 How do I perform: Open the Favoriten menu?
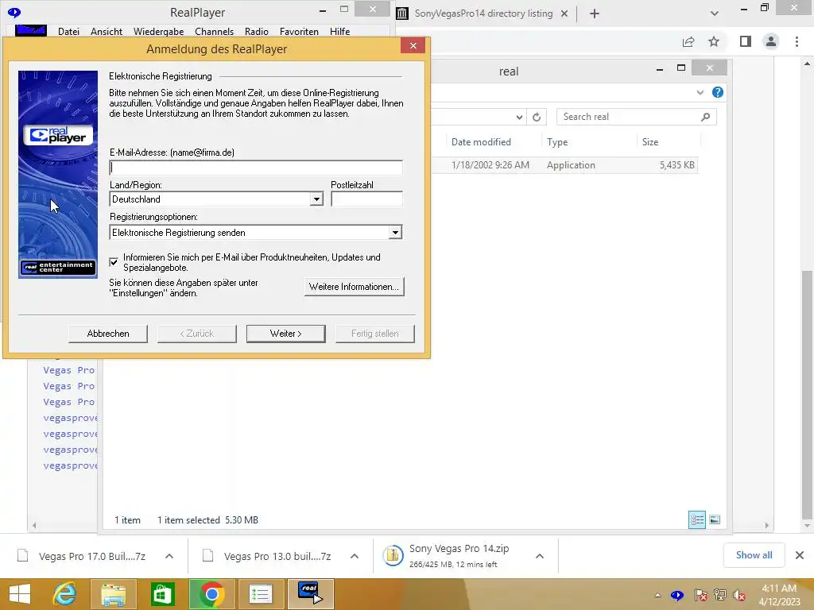click(299, 32)
